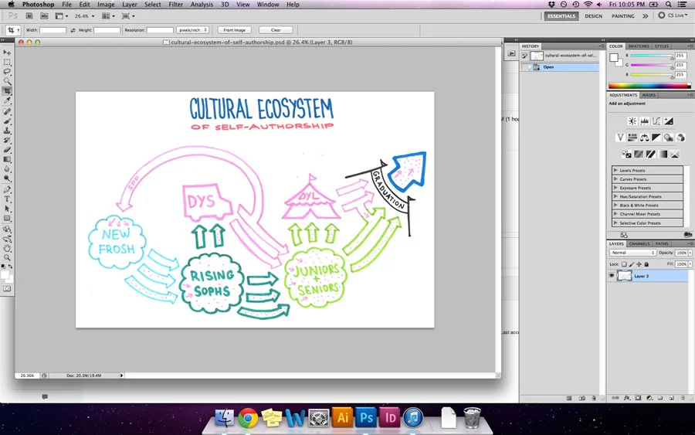The height and width of the screenshot is (435, 695).
Task: Open the layer Opacity slider arrow
Action: 690,253
